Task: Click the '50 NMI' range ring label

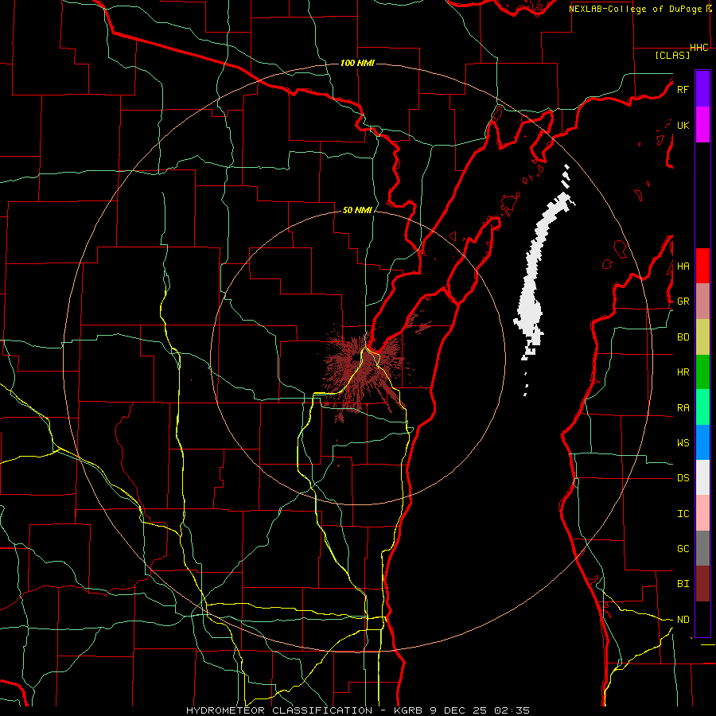Action: click(x=357, y=210)
